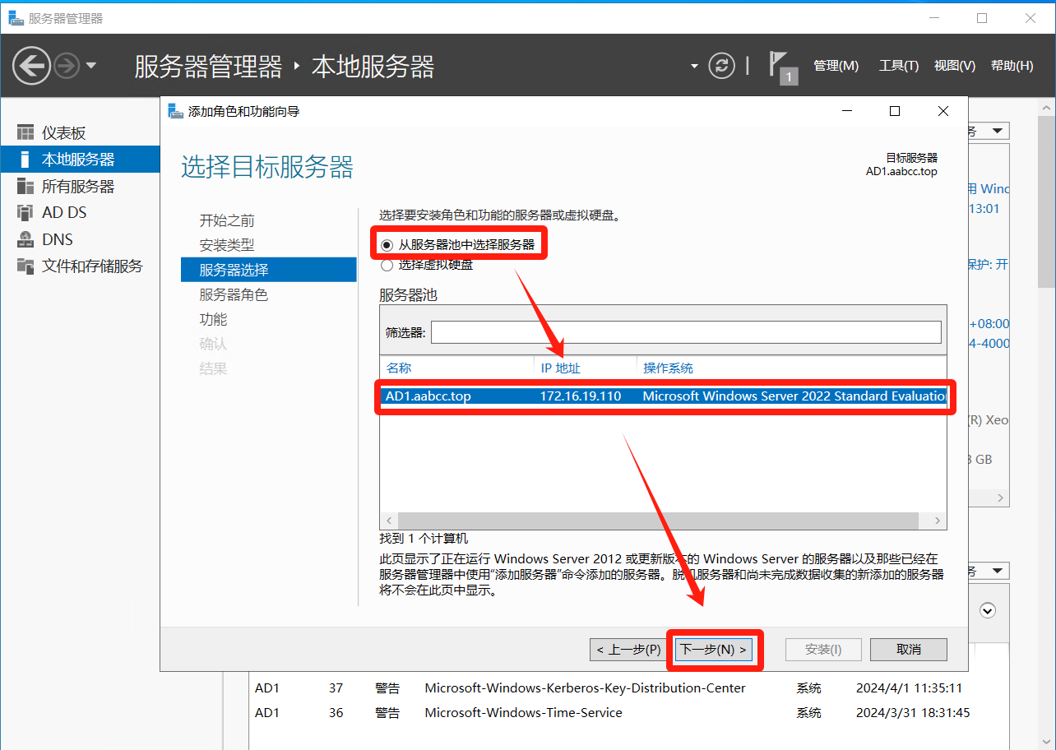
Task: Click the back navigation arrow icon
Action: (x=31, y=66)
